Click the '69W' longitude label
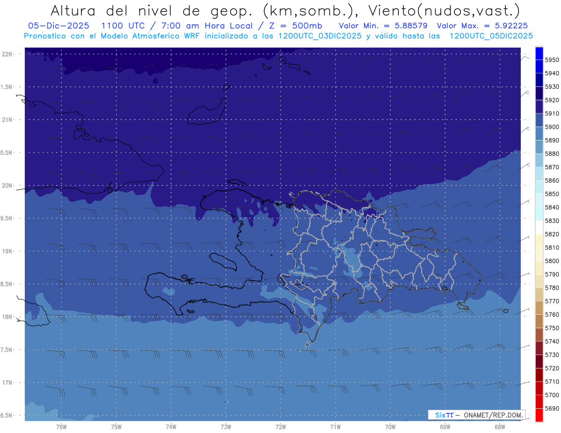Viewport: 561px width, 433px height. point(445,427)
